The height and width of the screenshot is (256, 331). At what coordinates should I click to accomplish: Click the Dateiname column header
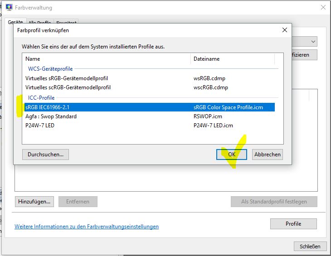232,59
